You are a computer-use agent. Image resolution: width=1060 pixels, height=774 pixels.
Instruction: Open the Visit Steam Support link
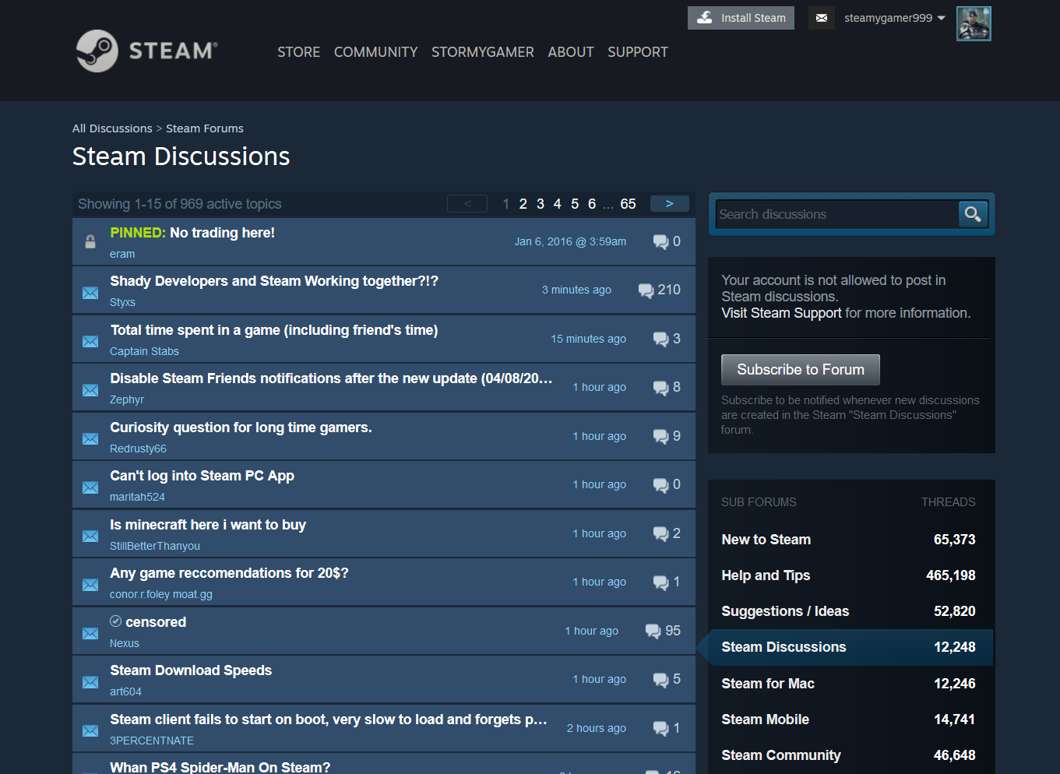(x=781, y=313)
